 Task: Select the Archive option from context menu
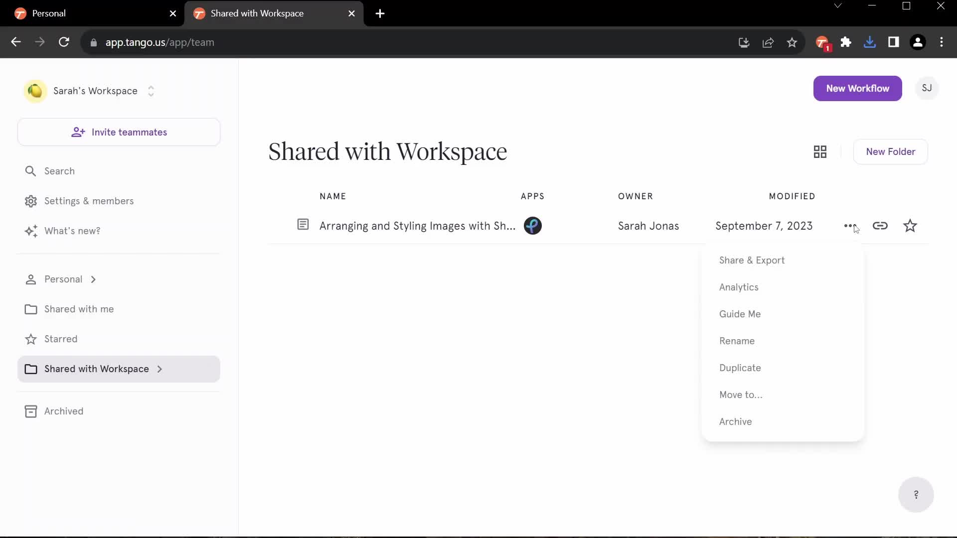(736, 421)
